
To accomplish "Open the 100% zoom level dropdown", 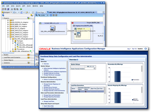I will pyautogui.click(x=47, y=15).
